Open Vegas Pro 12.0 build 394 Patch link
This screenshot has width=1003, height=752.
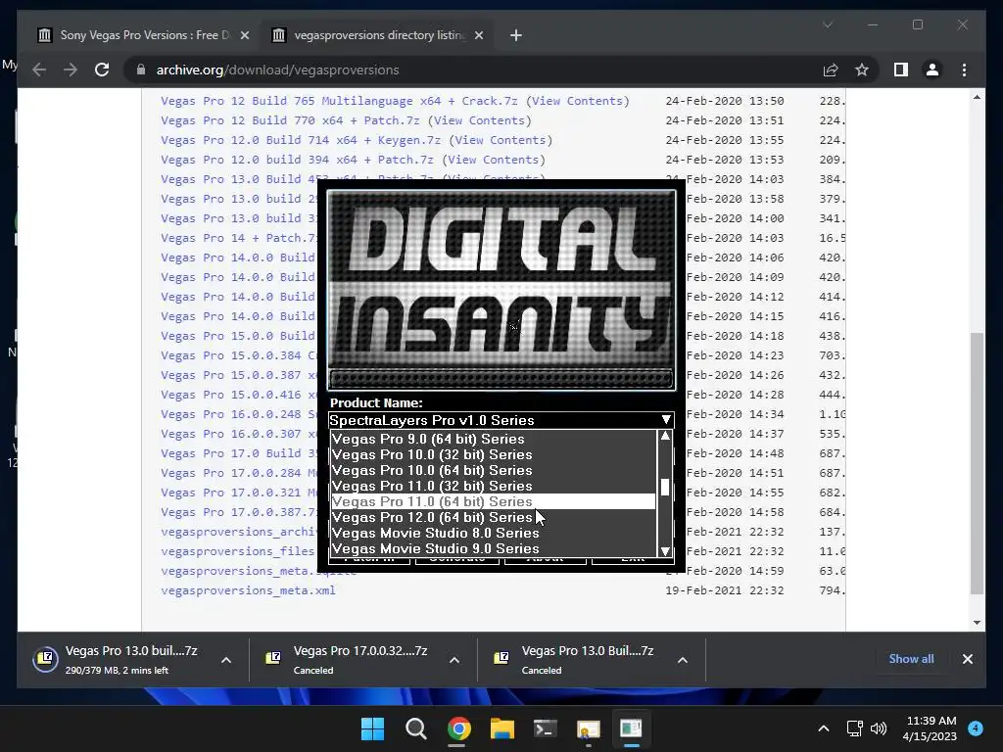tap(297, 160)
